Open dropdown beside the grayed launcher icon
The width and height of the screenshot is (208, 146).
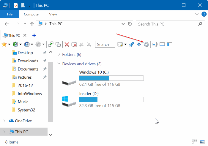tap(43, 44)
